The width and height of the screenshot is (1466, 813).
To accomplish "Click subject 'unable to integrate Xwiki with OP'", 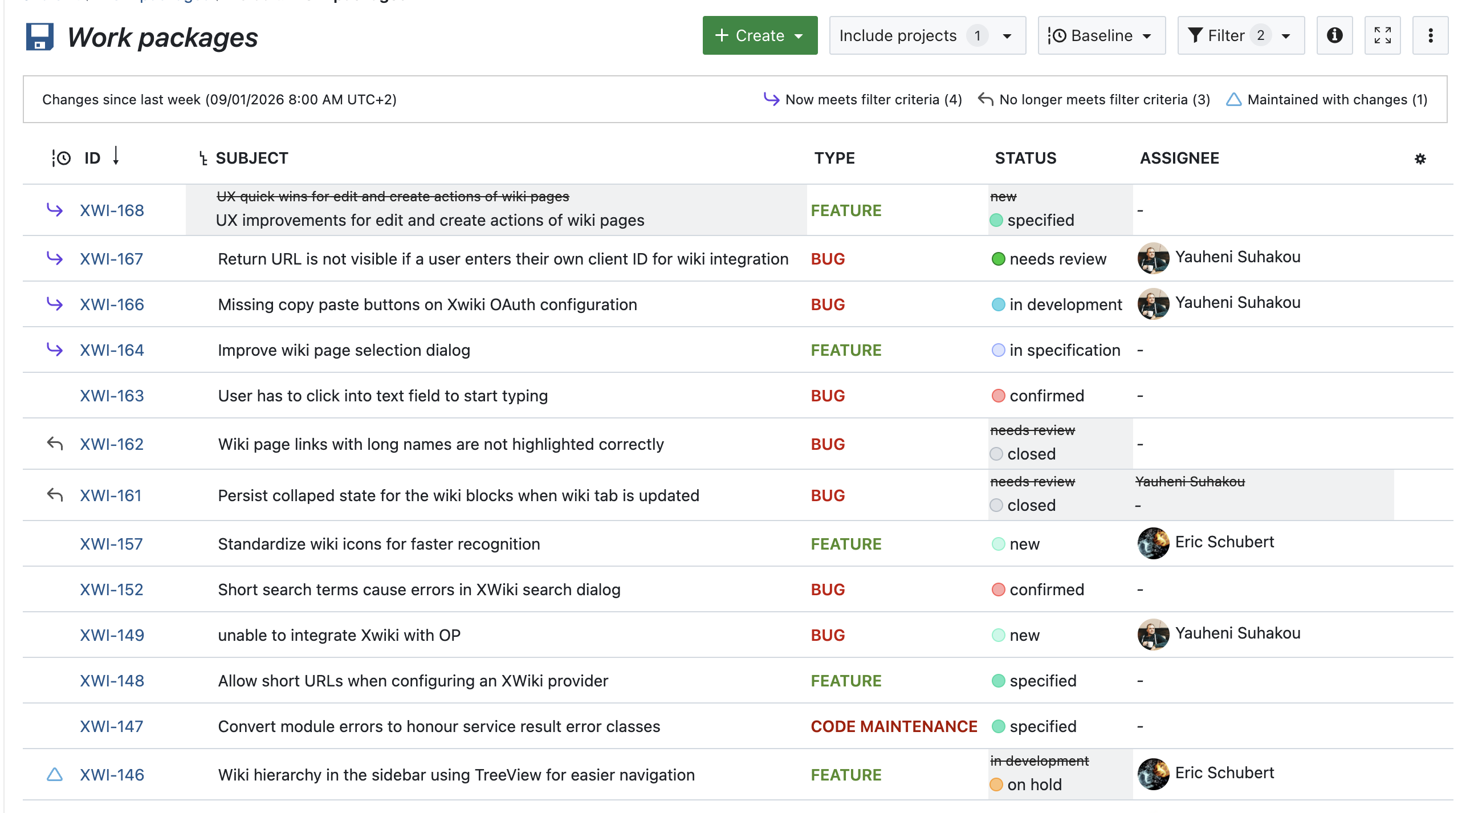I will pos(339,635).
